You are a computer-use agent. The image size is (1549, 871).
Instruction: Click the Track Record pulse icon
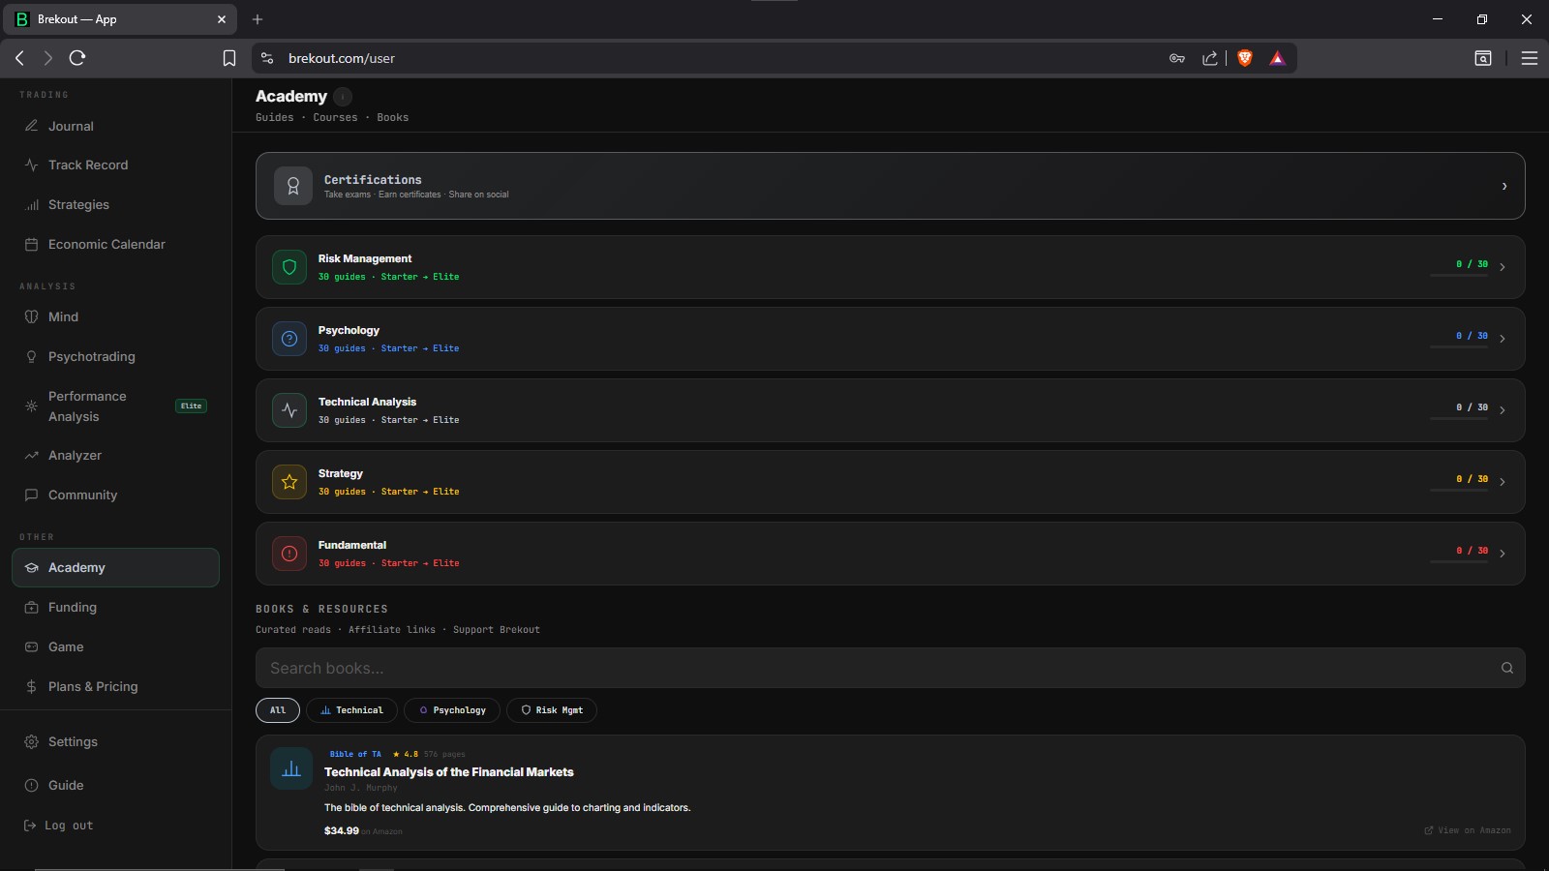click(x=31, y=165)
